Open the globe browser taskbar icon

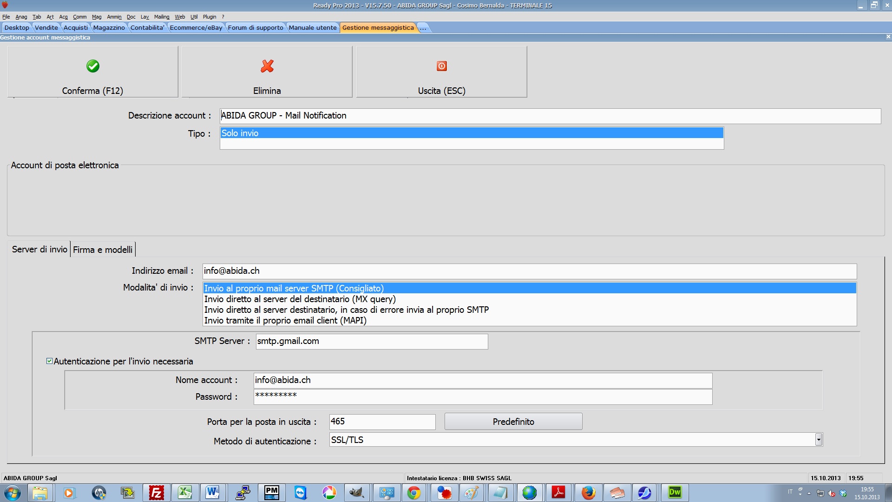529,493
